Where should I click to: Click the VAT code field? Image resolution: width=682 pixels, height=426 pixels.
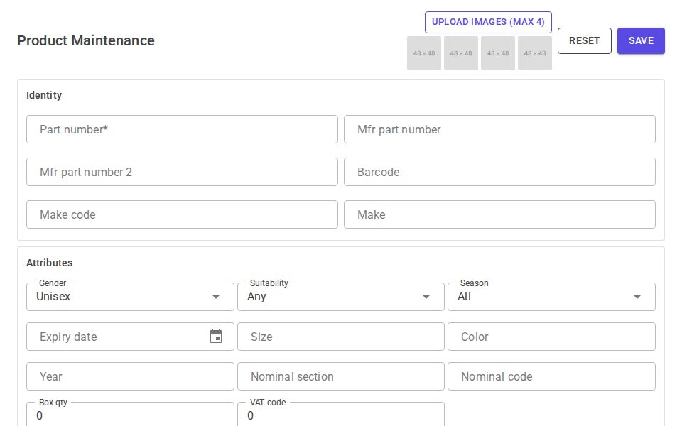(340, 414)
